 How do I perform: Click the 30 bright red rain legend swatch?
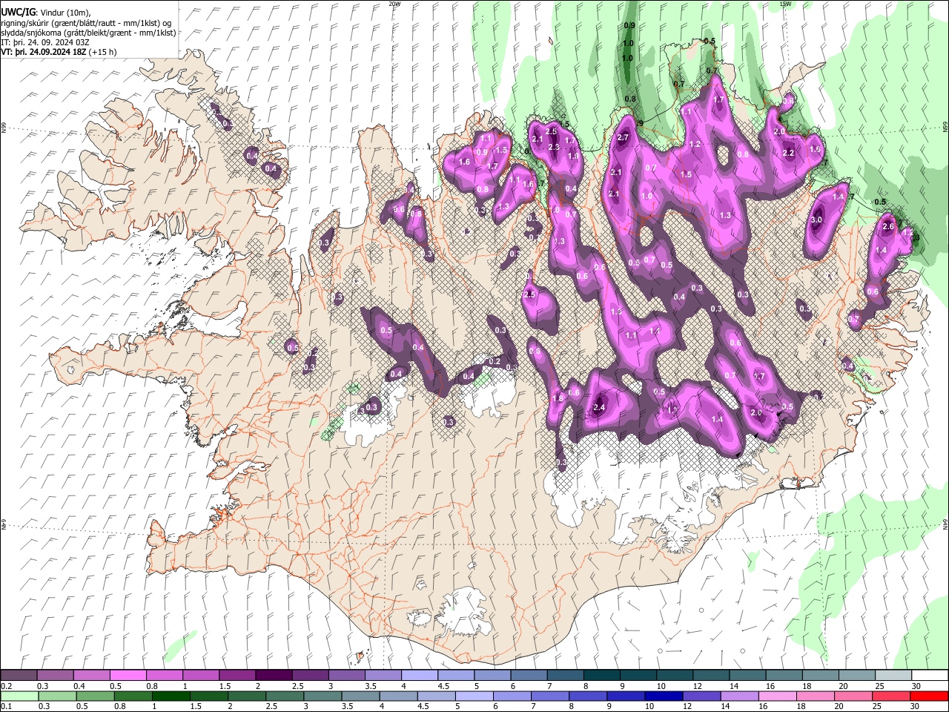pyautogui.click(x=930, y=696)
